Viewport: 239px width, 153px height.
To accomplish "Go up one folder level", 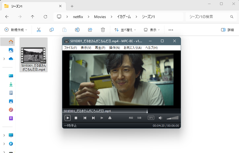I will pos(32,17).
